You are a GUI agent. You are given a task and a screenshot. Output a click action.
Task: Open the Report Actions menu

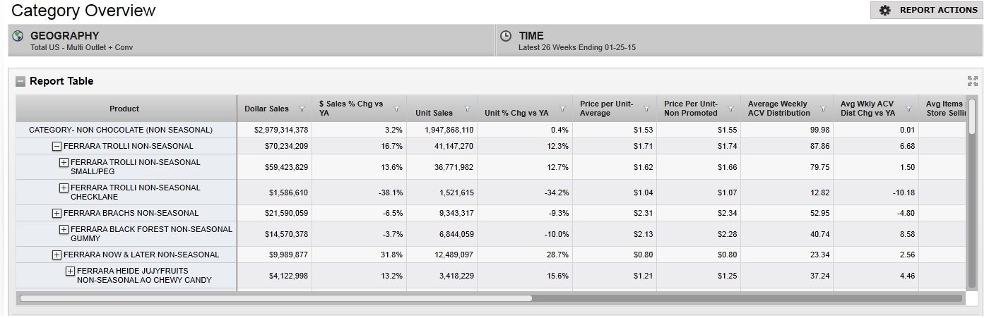tap(926, 11)
